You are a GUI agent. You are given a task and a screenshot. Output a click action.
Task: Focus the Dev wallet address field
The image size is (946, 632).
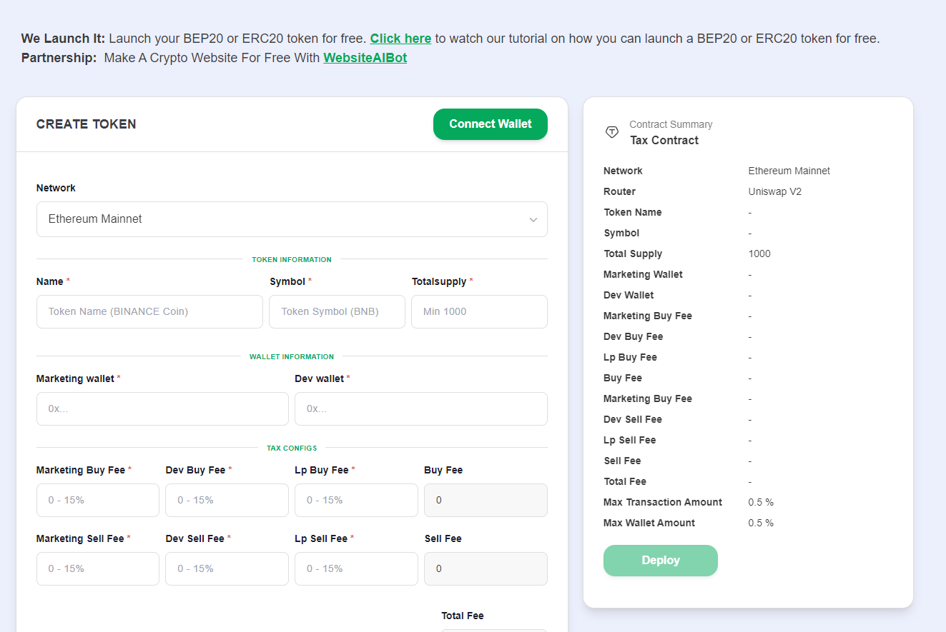point(421,409)
